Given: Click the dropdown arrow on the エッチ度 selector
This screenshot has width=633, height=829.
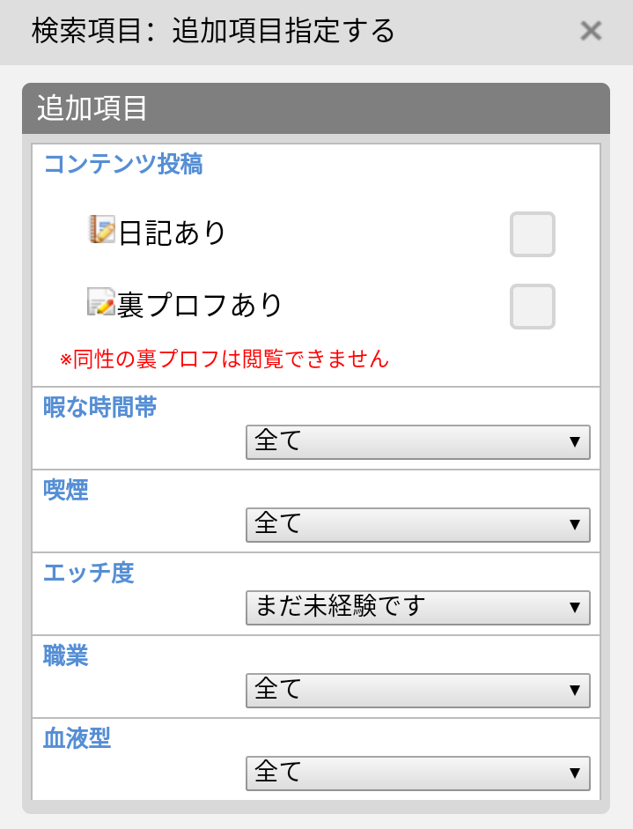Looking at the screenshot, I should (575, 608).
